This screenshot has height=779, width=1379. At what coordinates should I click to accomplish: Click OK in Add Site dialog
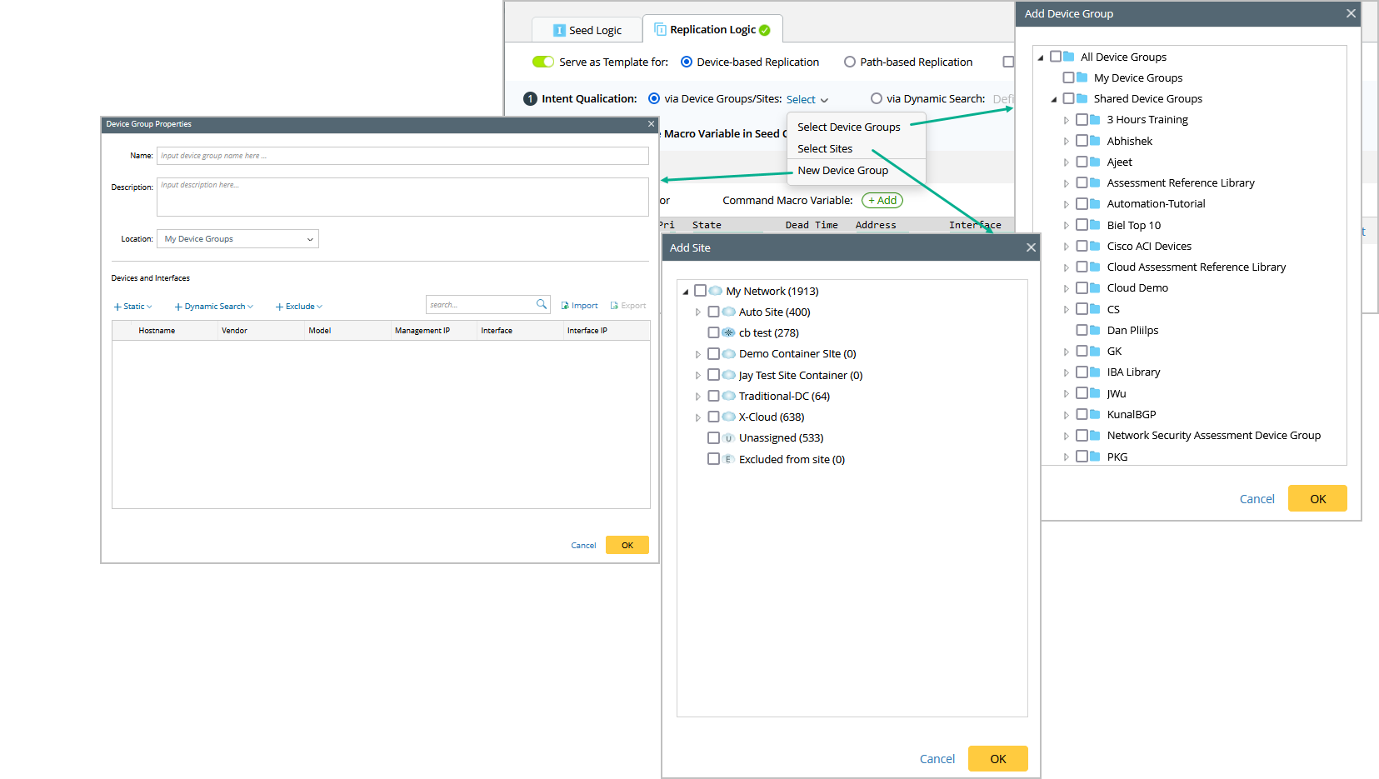pos(998,759)
